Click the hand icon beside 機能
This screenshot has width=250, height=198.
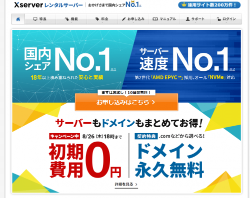click(66, 19)
